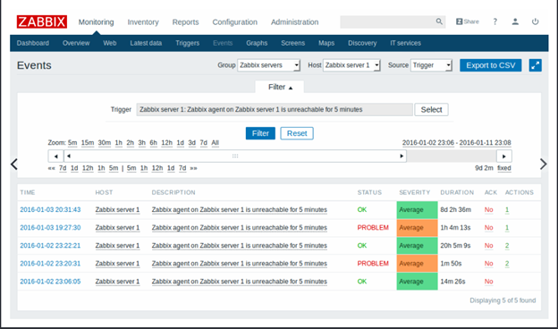This screenshot has height=329, width=558.
Task: Switch to the Screens submenu
Action: (293, 43)
